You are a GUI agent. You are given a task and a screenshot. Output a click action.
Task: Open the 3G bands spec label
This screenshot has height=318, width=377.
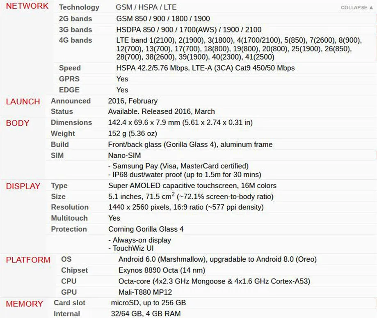75,30
